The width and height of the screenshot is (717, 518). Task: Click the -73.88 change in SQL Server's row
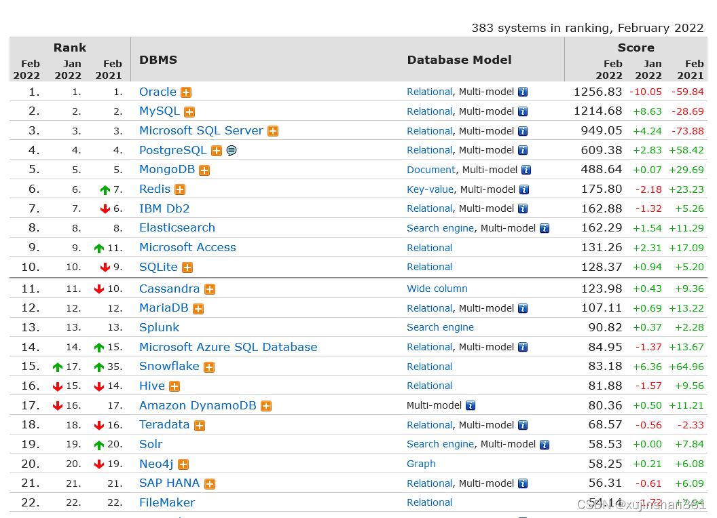point(688,131)
